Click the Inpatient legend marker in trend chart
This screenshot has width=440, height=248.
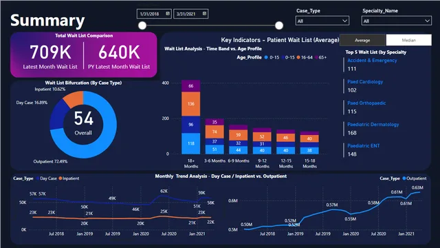[60, 178]
